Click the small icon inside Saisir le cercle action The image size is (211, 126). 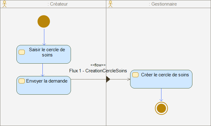click(x=22, y=52)
